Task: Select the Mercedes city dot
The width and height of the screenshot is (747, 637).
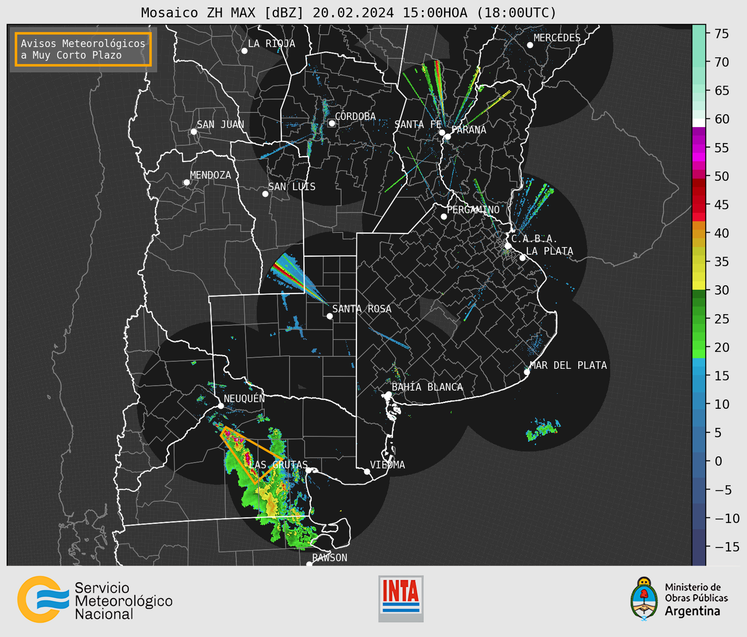Action: (x=530, y=45)
